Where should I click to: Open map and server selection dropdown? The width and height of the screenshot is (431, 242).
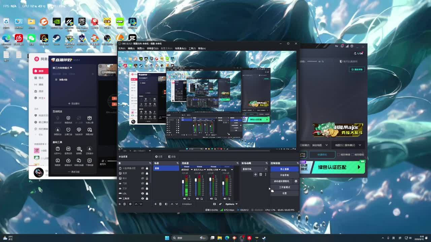pyautogui.click(x=348, y=145)
